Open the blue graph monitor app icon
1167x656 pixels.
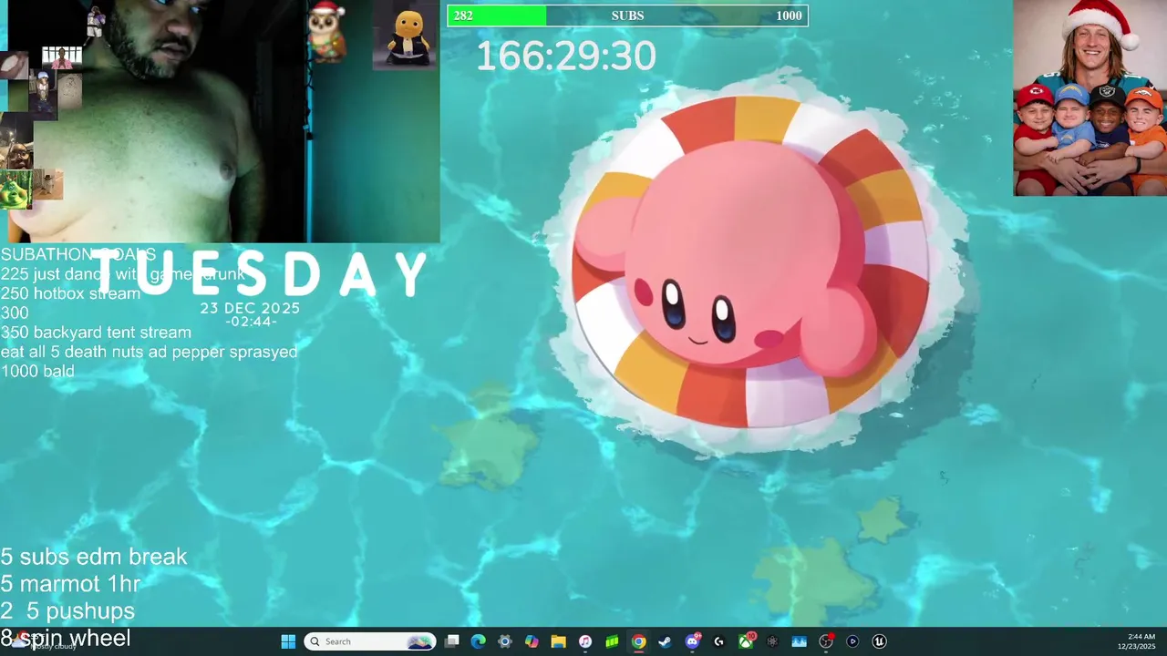point(799,641)
